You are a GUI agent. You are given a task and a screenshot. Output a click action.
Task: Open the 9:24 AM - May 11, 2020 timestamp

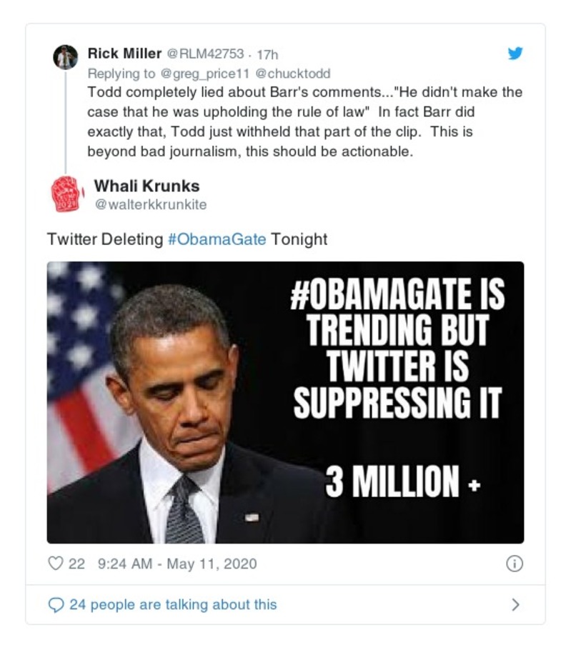coord(176,564)
